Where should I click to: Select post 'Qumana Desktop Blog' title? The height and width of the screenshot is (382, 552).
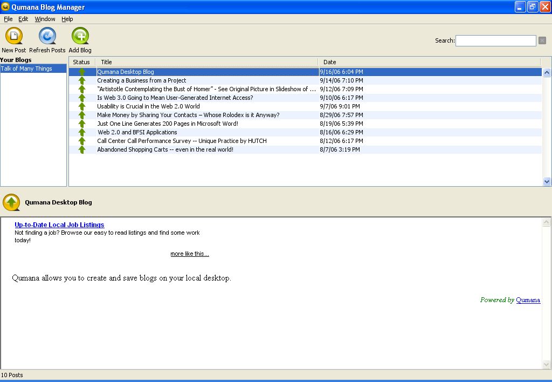(x=125, y=72)
